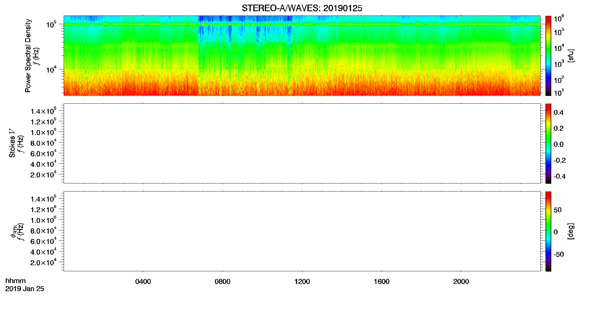Click the power spectral density colorbar
Screen dimensions: 604x311
pyautogui.click(x=548, y=56)
